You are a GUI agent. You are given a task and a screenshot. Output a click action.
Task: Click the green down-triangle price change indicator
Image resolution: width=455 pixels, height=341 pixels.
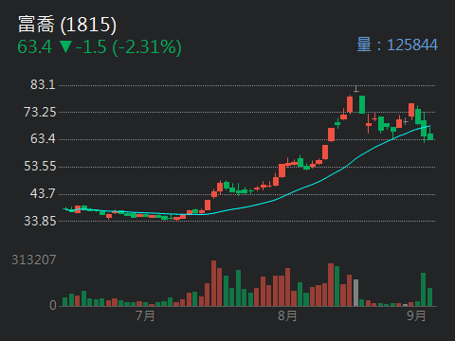point(65,46)
